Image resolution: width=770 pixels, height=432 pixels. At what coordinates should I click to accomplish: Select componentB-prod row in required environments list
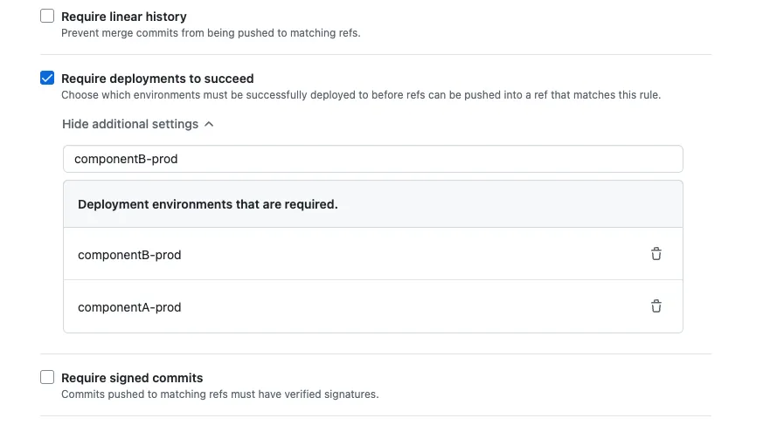[x=129, y=255]
